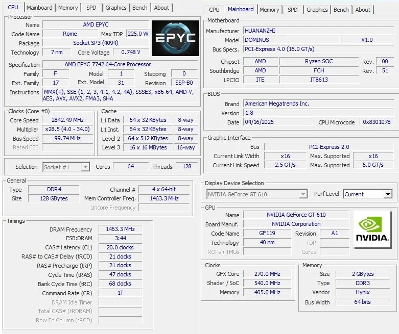Click the core speed value 2842.49 MHz
The image size is (399, 334).
pyautogui.click(x=67, y=120)
